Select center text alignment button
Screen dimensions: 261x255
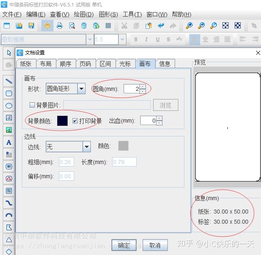pos(205,39)
